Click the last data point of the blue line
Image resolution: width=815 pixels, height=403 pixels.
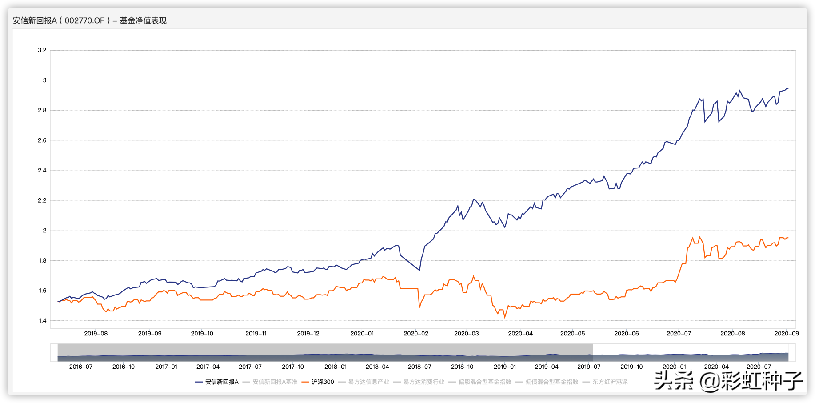coord(787,89)
